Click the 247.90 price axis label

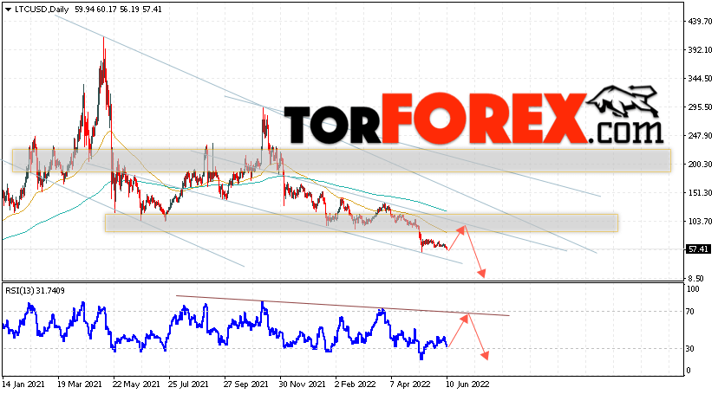[700, 136]
